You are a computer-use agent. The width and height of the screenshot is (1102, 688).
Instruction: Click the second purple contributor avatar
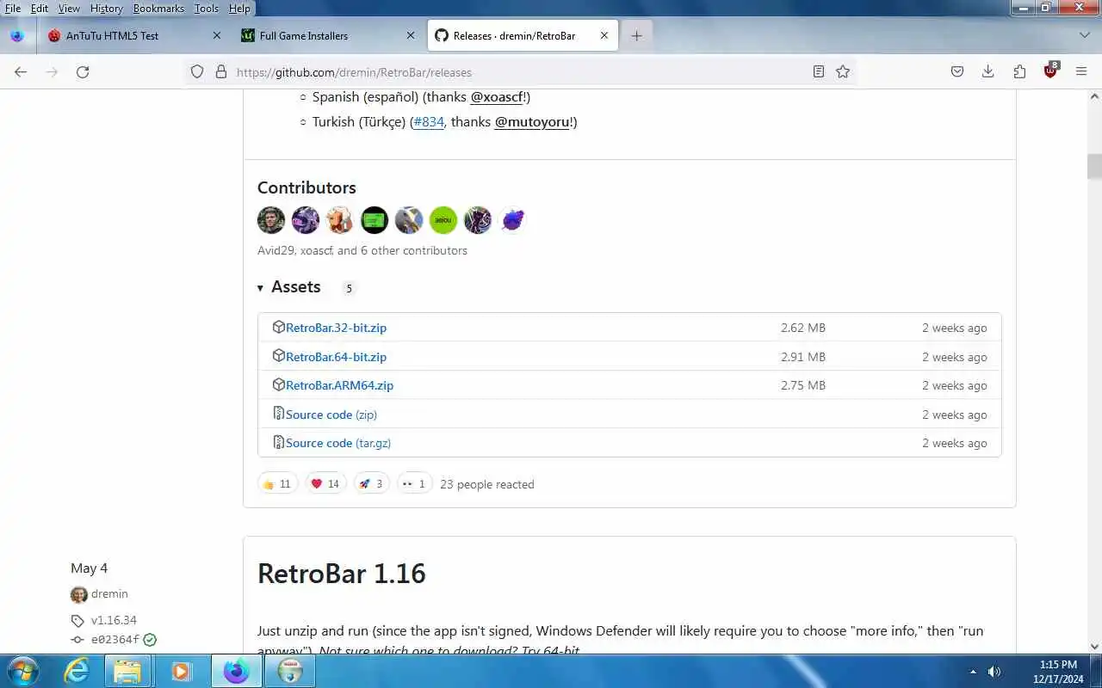coord(306,220)
